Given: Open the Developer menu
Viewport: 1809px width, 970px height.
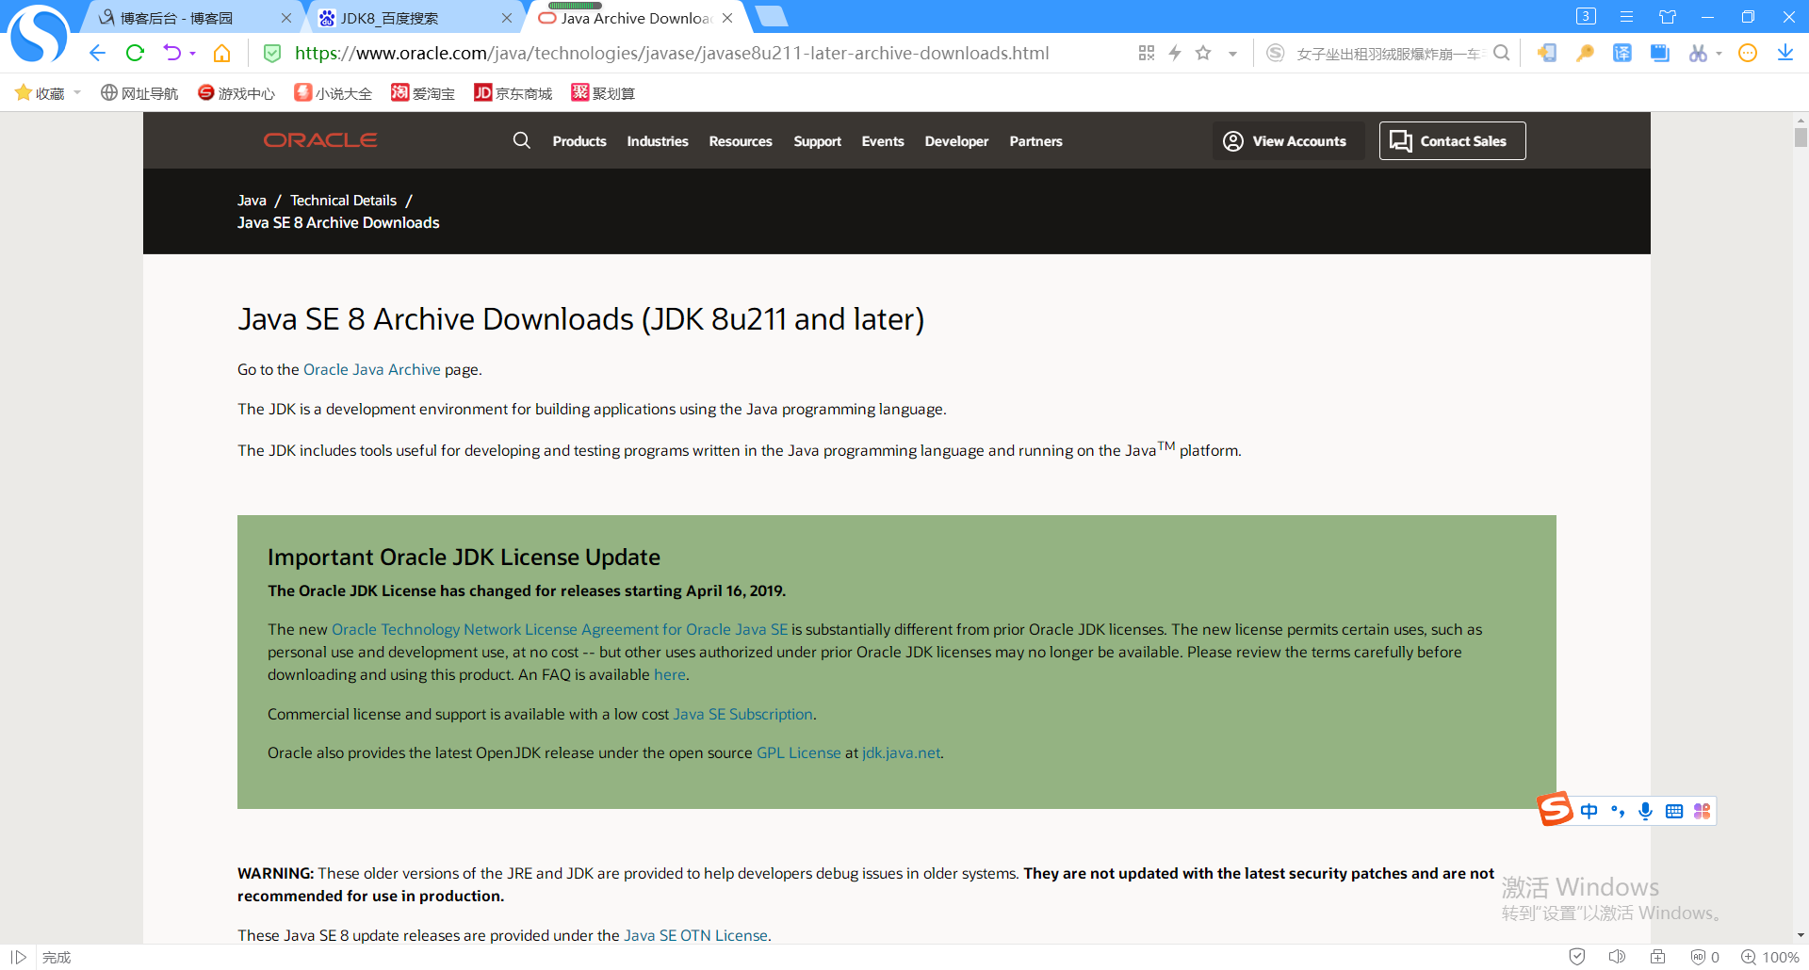Looking at the screenshot, I should pyautogui.click(x=956, y=141).
